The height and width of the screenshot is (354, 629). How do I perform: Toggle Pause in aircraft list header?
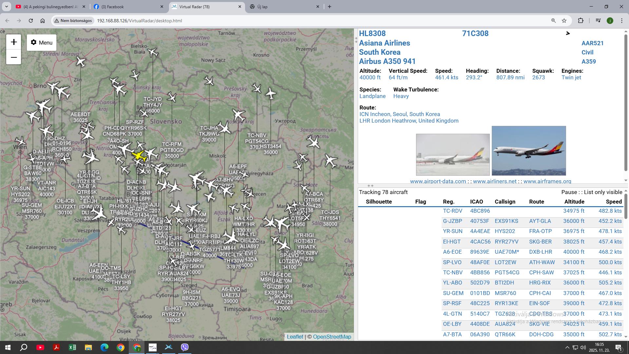click(569, 192)
